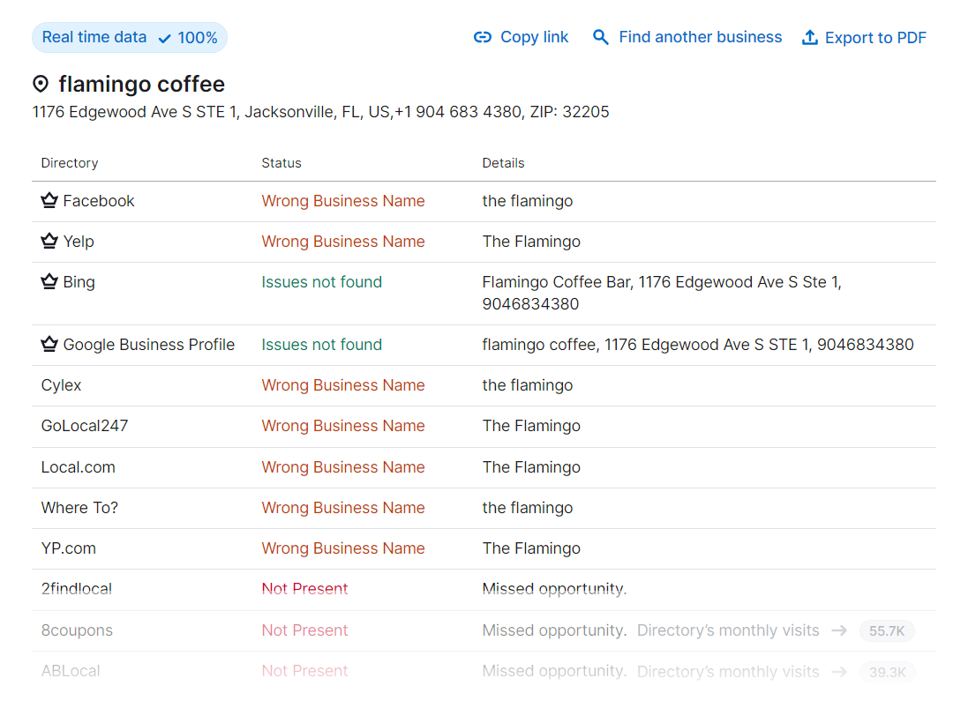Select the Yelp directory name
Viewport: 968px width, 708px height.
click(79, 242)
